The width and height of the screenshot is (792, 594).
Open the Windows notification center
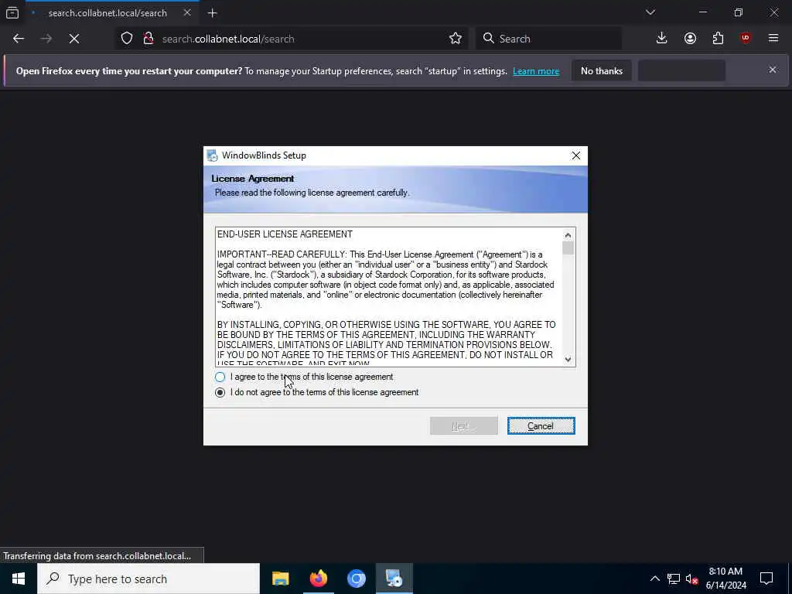pyautogui.click(x=766, y=579)
